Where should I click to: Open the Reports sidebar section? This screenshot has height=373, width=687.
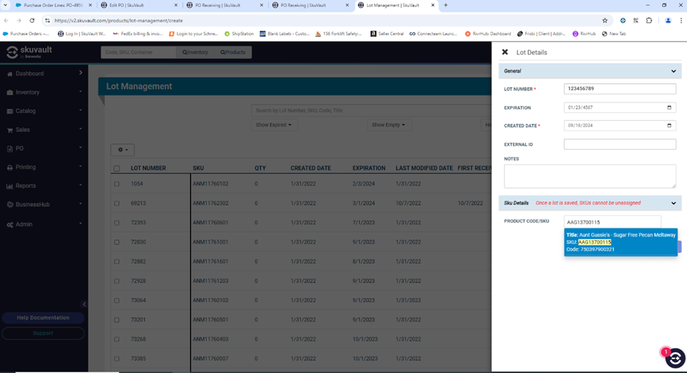click(25, 186)
